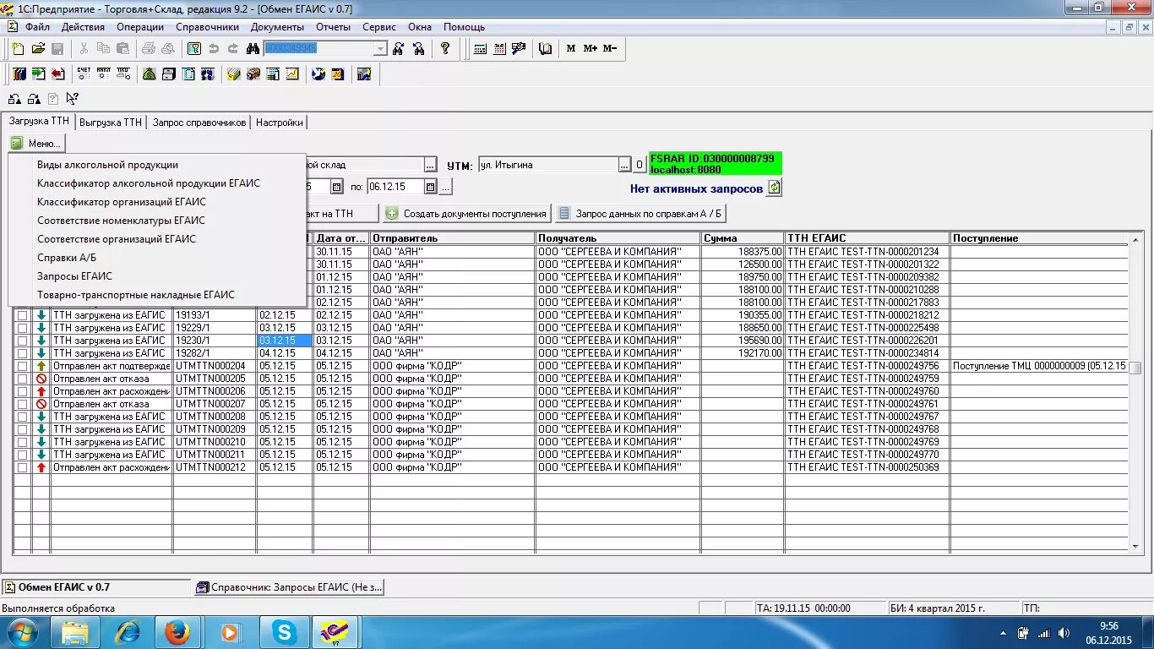The image size is (1154, 649).
Task: Click the Сумма column header
Action: click(743, 238)
